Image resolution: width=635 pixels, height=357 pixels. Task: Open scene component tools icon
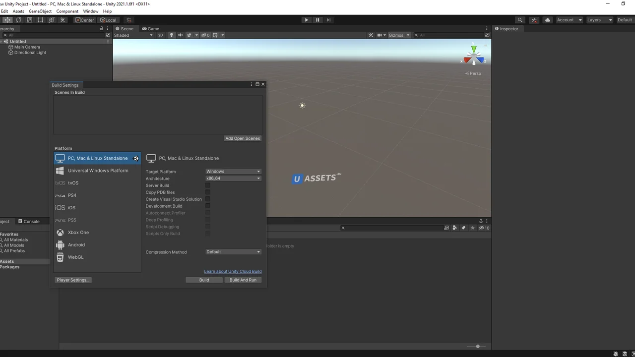tap(371, 35)
